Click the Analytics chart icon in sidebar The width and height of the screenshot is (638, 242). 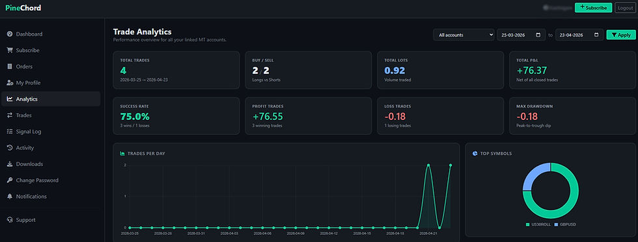pyautogui.click(x=10, y=99)
